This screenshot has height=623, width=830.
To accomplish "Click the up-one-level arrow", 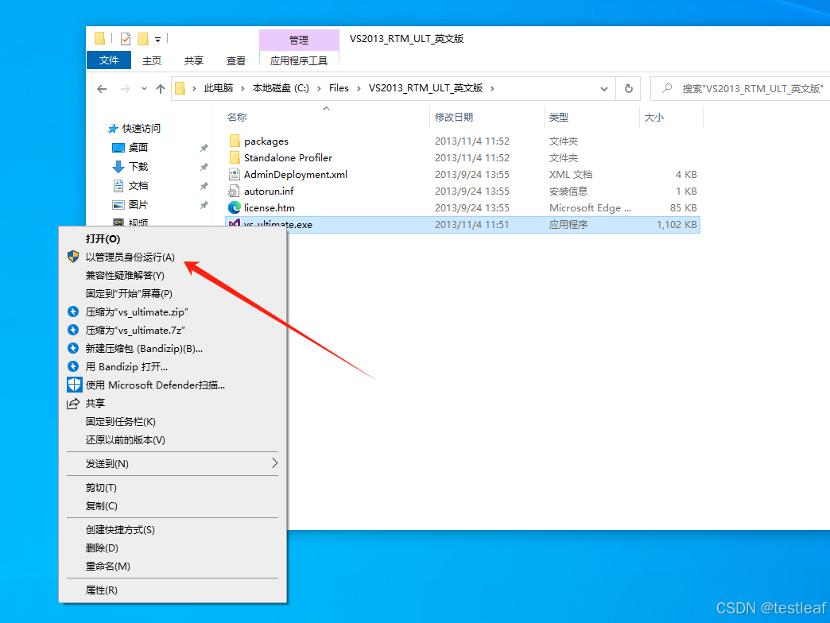I will tap(161, 89).
